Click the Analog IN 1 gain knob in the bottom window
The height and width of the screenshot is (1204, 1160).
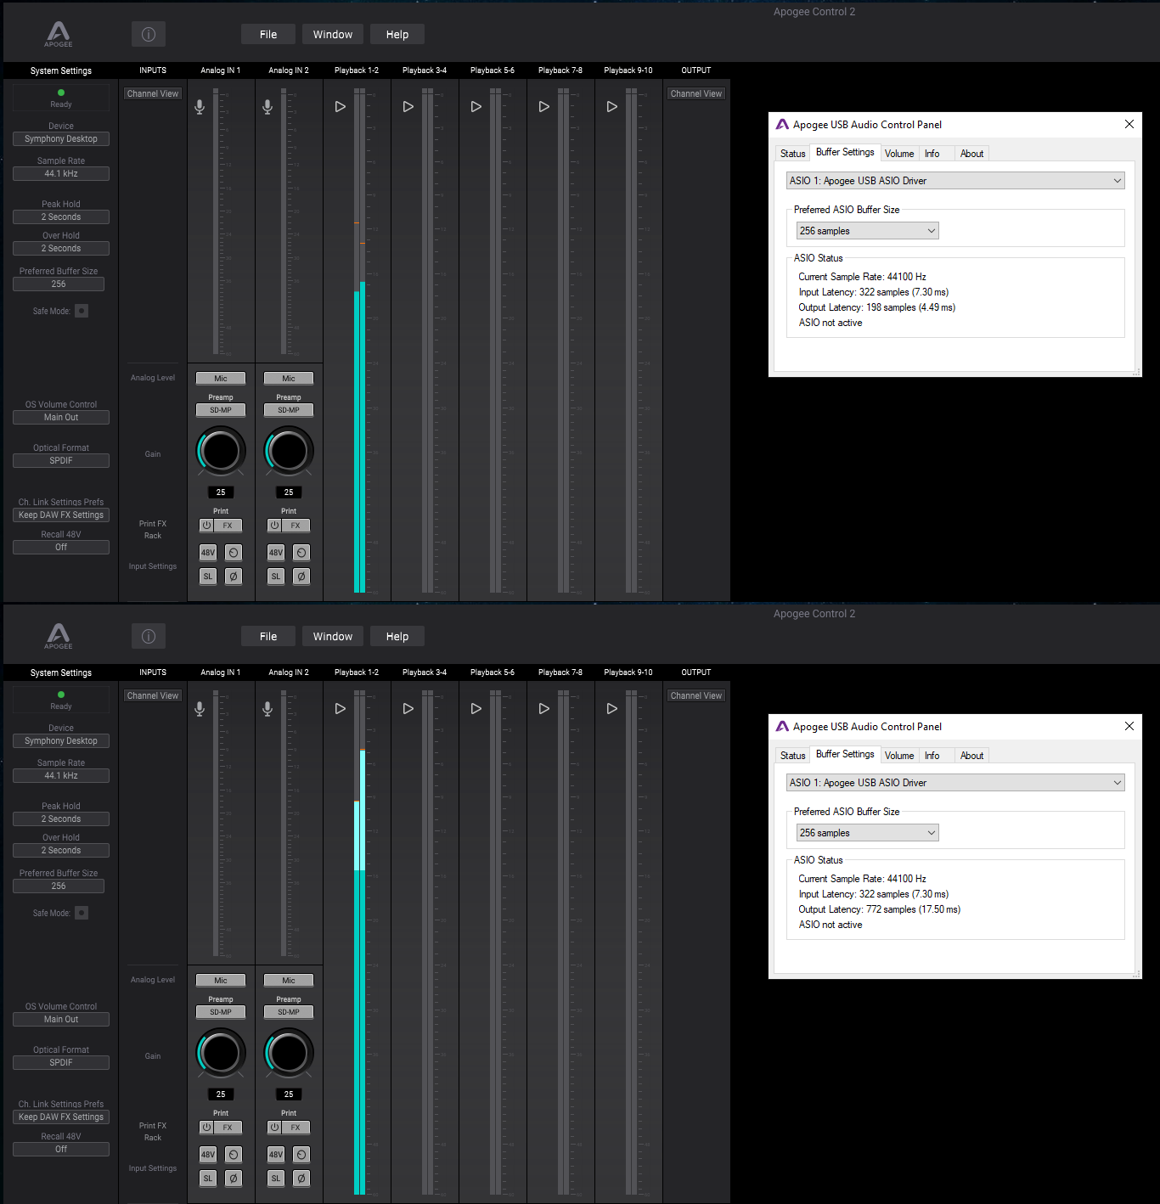(221, 1053)
